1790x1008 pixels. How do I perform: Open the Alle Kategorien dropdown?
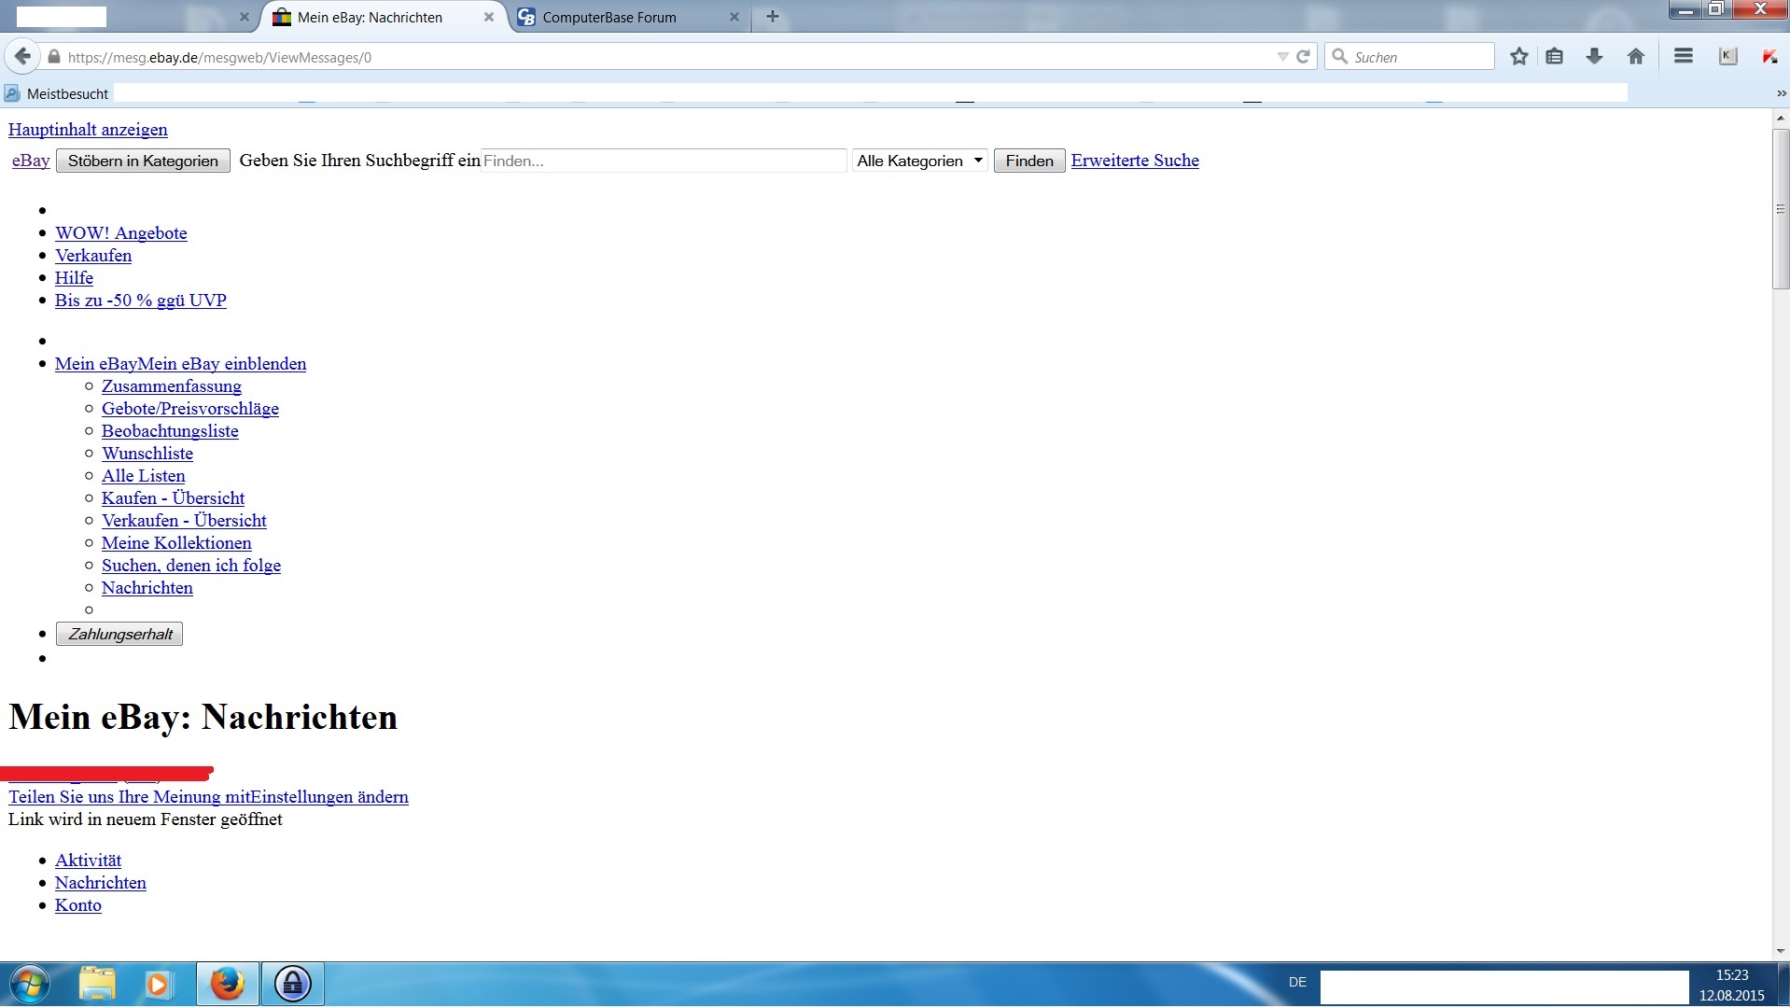click(x=920, y=161)
